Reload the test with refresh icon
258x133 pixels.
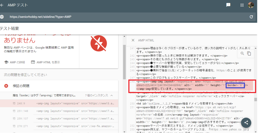(x=251, y=17)
